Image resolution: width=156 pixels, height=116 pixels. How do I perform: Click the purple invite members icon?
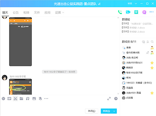click(x=144, y=12)
